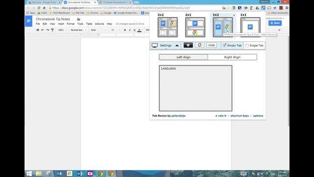The image size is (314, 177).
Task: Open the 100% zoom dropdown
Action: (62, 30)
